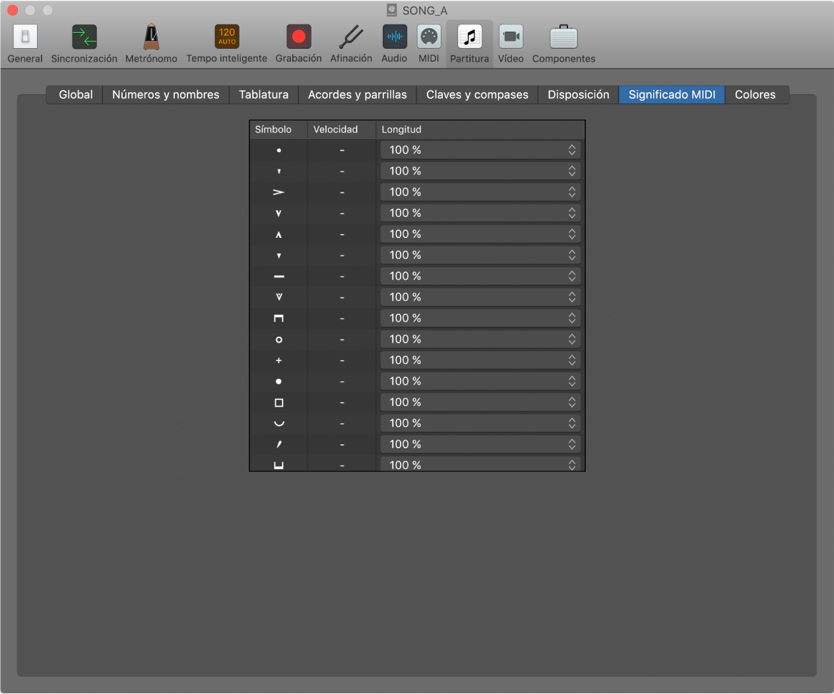Change length stepper for the plus symbol row

coord(572,361)
